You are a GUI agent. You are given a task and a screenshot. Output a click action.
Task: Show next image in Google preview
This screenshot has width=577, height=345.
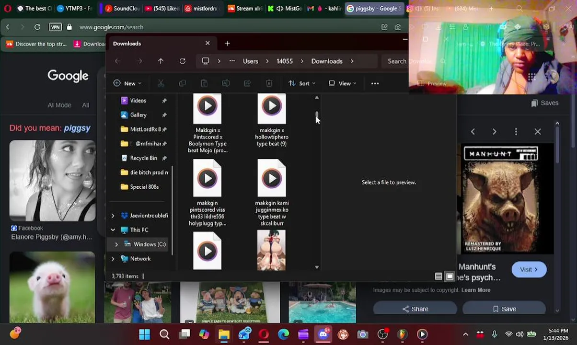tap(494, 131)
